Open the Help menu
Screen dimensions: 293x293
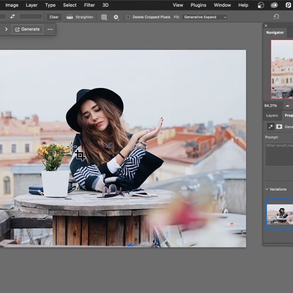(x=243, y=5)
